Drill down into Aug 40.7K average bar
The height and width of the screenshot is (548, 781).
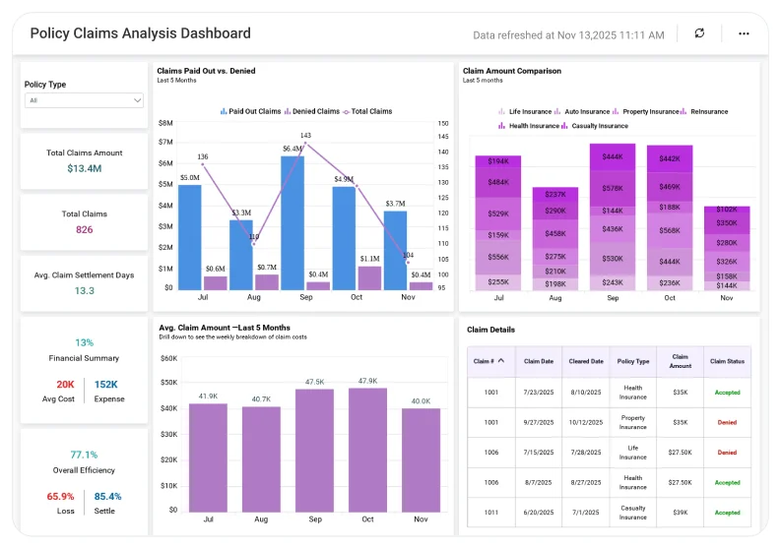[x=261, y=459]
